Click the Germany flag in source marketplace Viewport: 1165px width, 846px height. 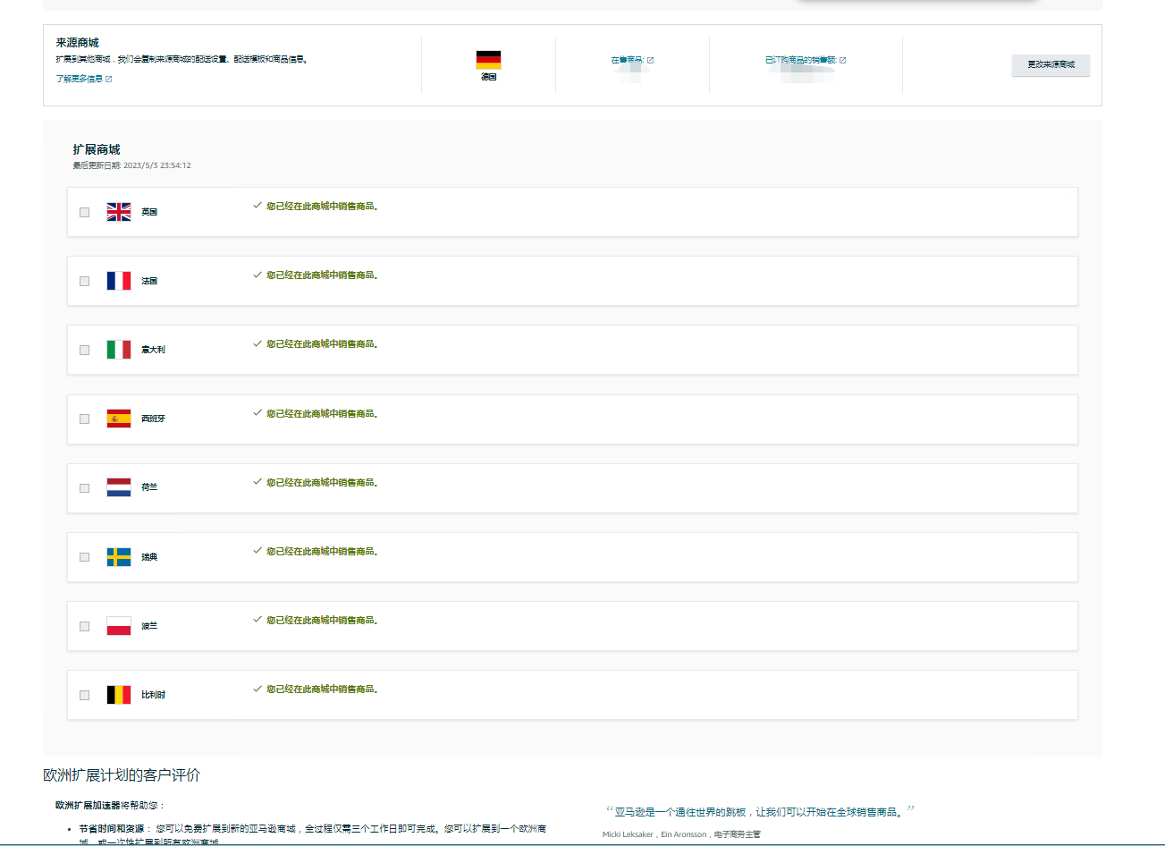tap(488, 60)
